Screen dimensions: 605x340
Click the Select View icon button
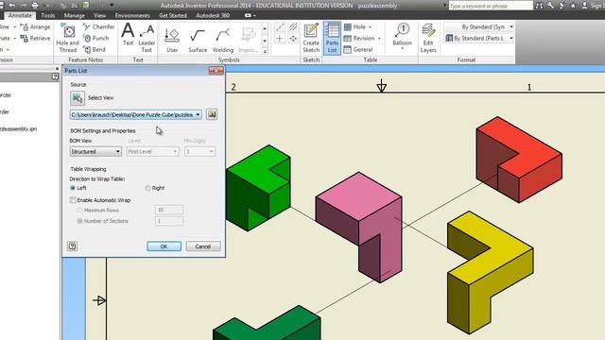(78, 98)
